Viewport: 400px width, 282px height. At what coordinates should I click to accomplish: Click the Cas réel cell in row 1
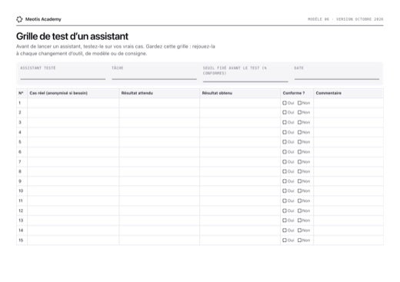coord(73,103)
